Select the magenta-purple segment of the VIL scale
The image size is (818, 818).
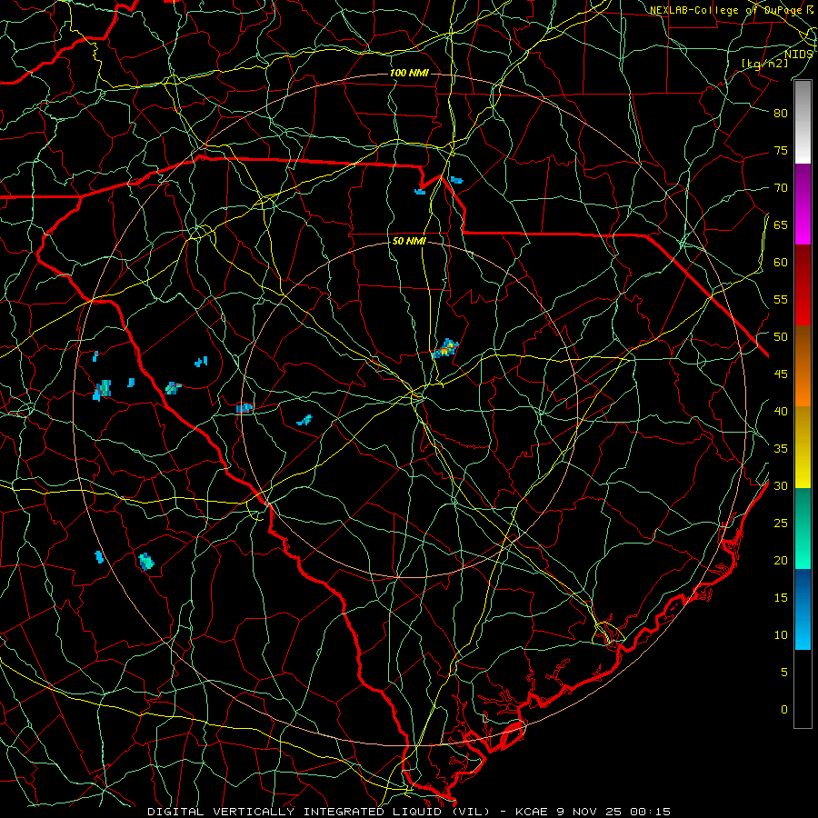(x=803, y=204)
